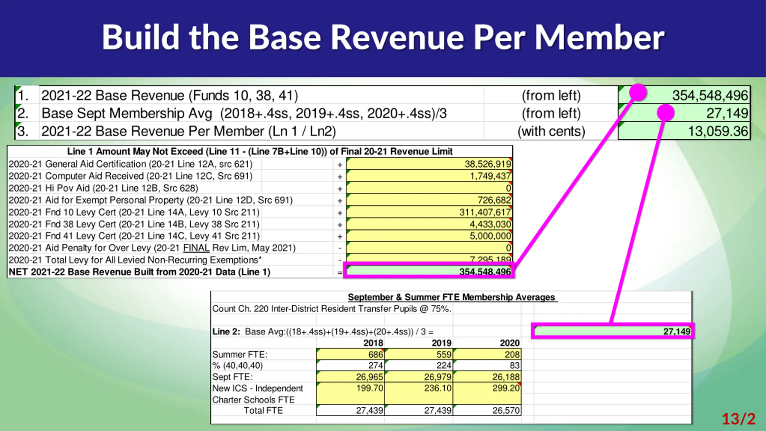Select 27,149 in the FTE Membership Averages table

(677, 331)
